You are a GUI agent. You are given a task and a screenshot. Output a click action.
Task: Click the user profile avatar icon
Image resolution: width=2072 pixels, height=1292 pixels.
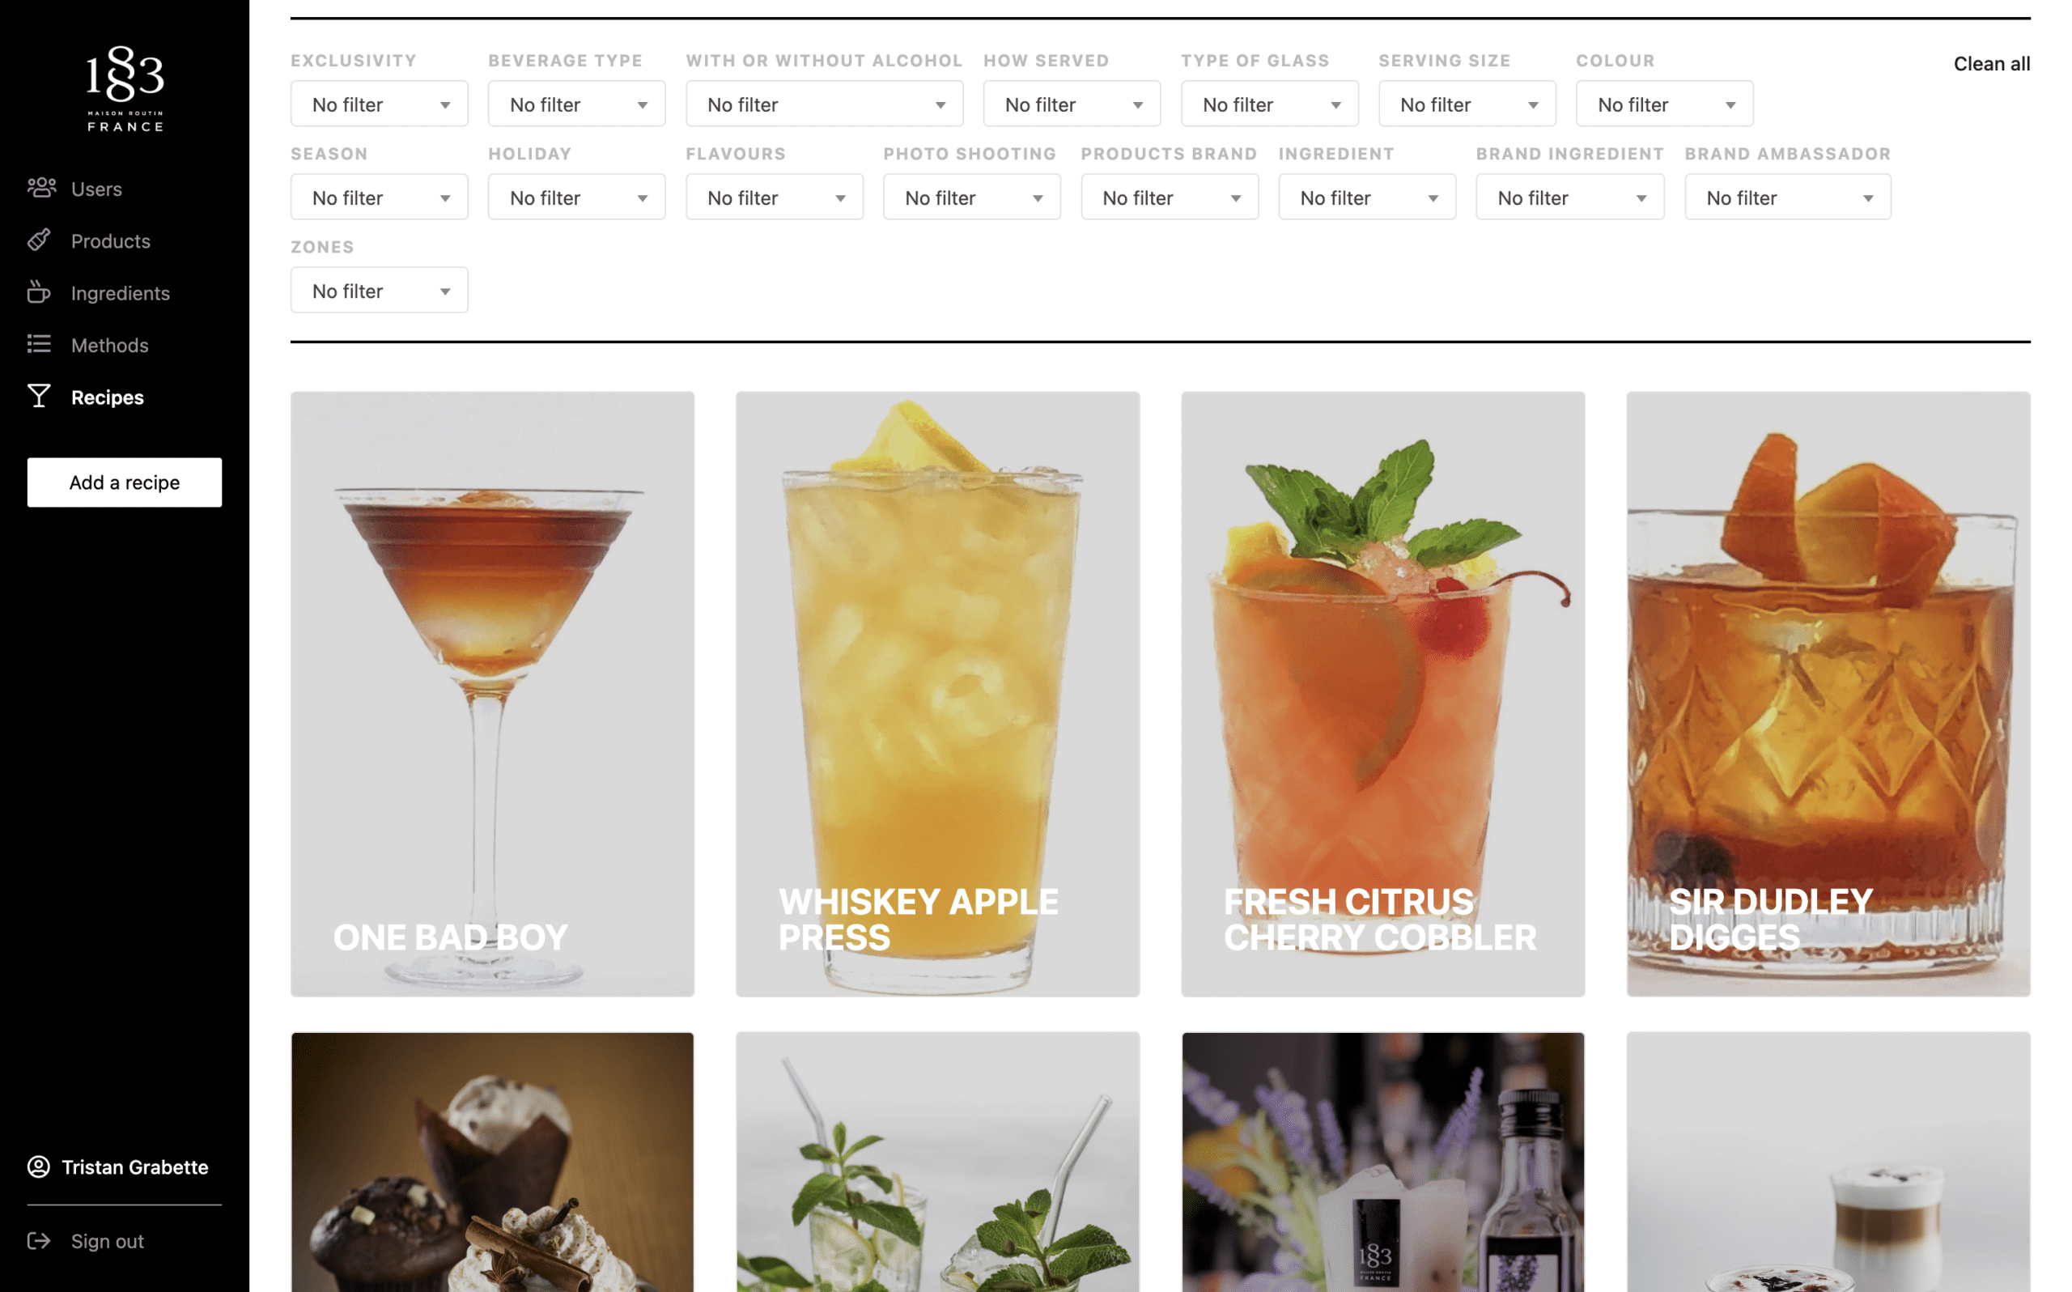click(x=40, y=1167)
